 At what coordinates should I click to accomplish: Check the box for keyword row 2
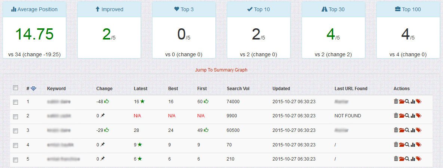tap(16, 117)
